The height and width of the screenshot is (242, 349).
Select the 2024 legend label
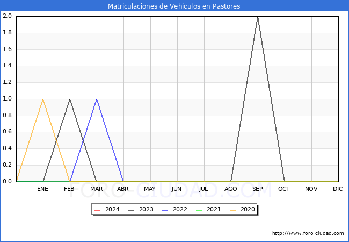point(112,210)
